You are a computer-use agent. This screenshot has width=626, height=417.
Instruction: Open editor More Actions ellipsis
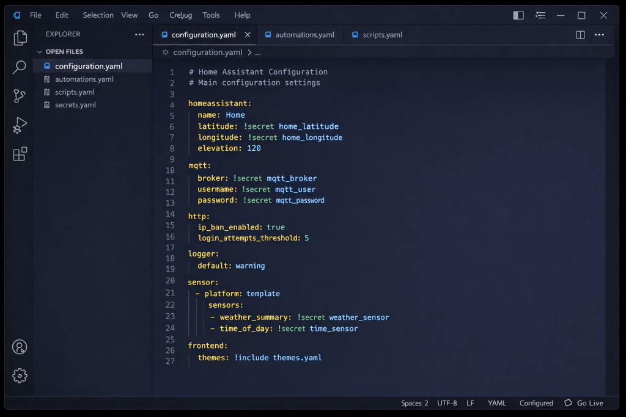point(599,35)
